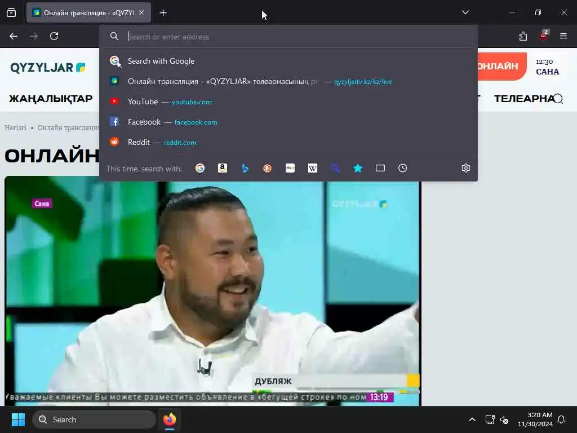Open the clock showing 3:20 AM
Viewport: 577px width, 433px height.
click(x=535, y=419)
